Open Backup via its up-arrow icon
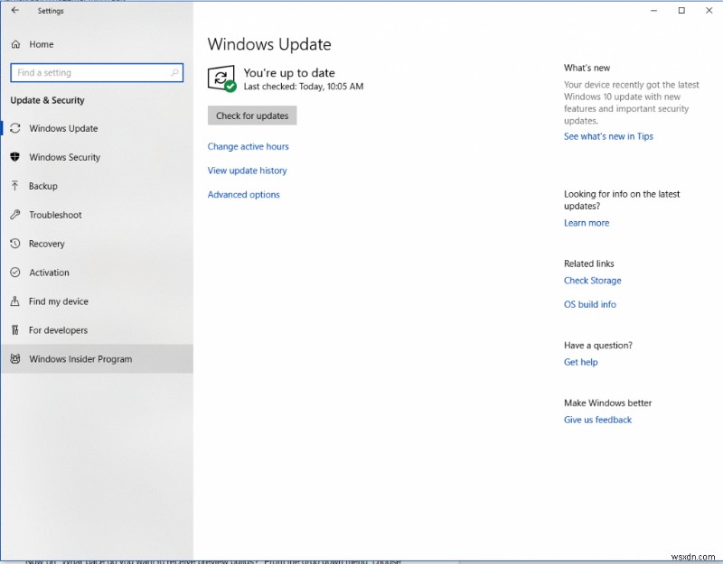This screenshot has width=723, height=564. tap(15, 186)
